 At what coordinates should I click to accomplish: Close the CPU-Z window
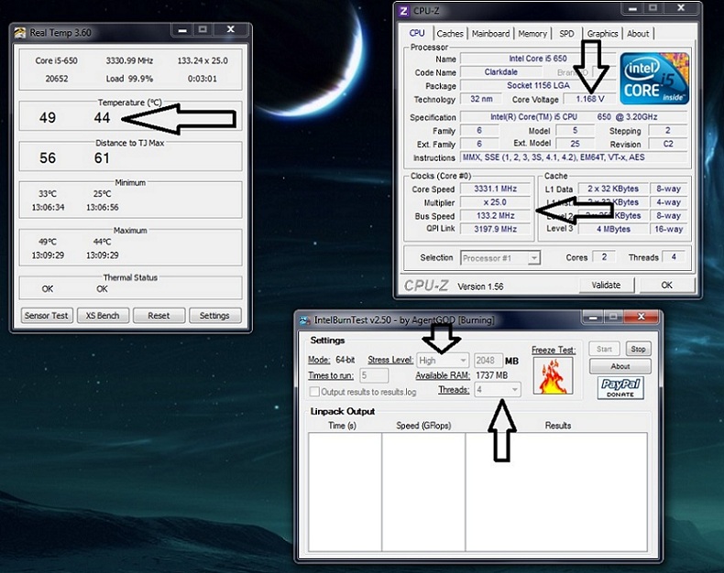[x=681, y=8]
